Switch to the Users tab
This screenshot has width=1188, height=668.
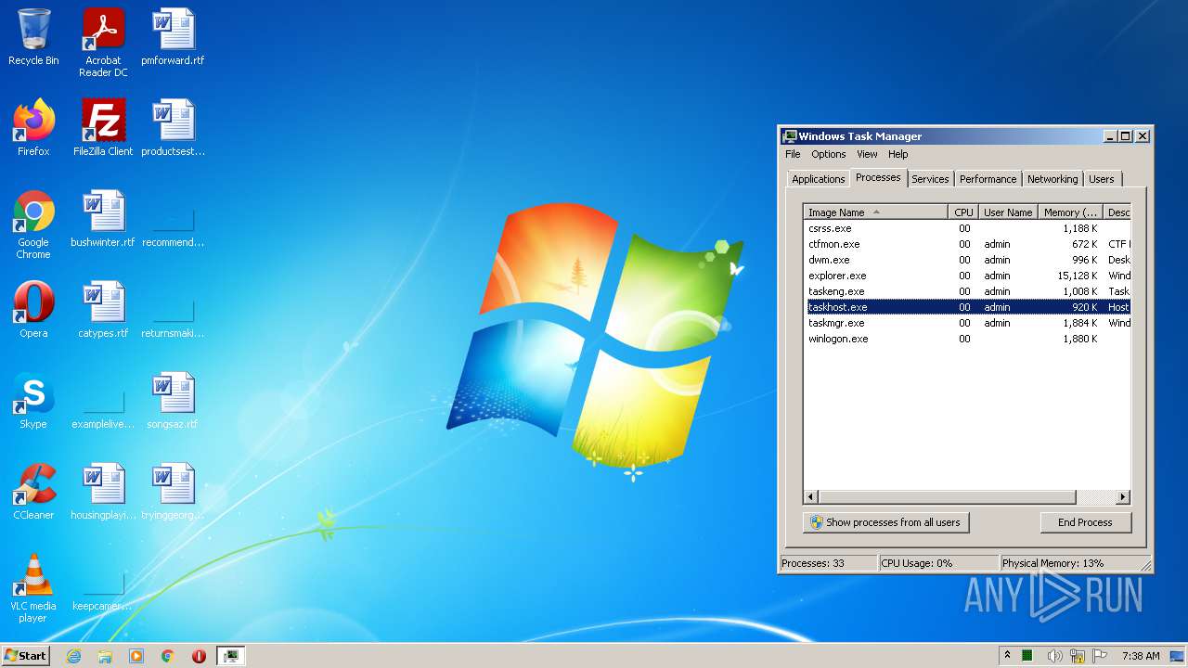pos(1102,179)
